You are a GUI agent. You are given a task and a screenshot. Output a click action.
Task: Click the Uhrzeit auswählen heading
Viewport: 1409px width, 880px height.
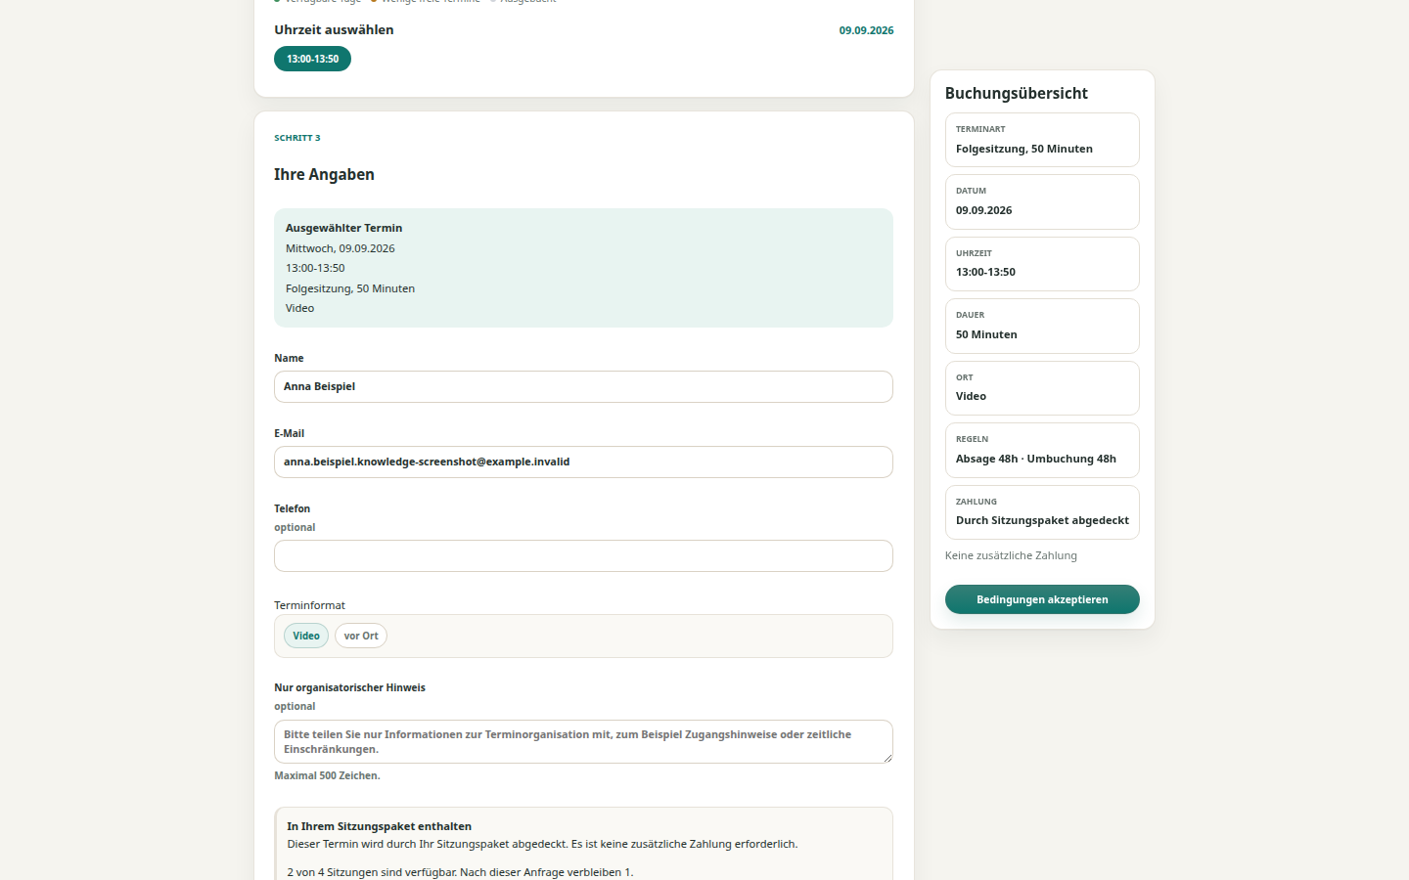334,30
